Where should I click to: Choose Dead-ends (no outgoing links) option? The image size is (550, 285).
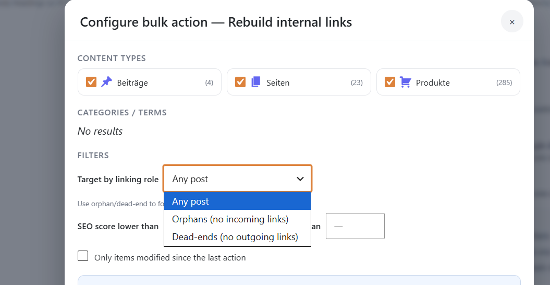(x=238, y=237)
